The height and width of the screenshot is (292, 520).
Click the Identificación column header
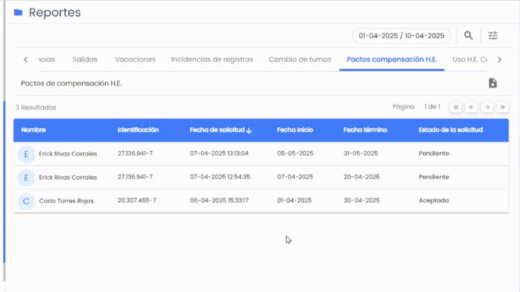(x=138, y=130)
